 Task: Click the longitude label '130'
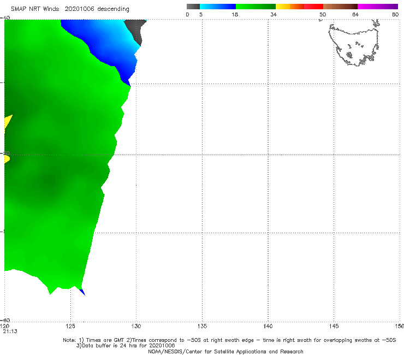[x=136, y=326]
